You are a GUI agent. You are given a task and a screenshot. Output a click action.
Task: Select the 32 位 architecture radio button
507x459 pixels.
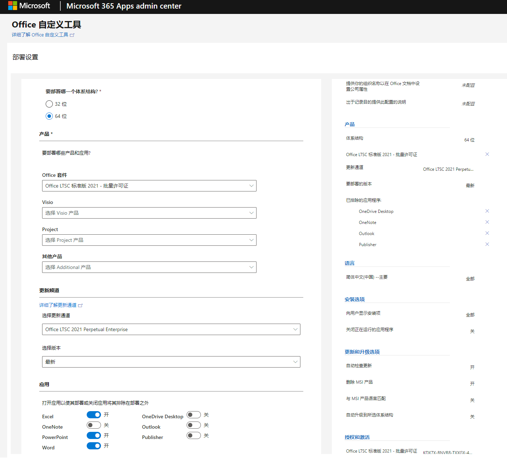tap(49, 104)
